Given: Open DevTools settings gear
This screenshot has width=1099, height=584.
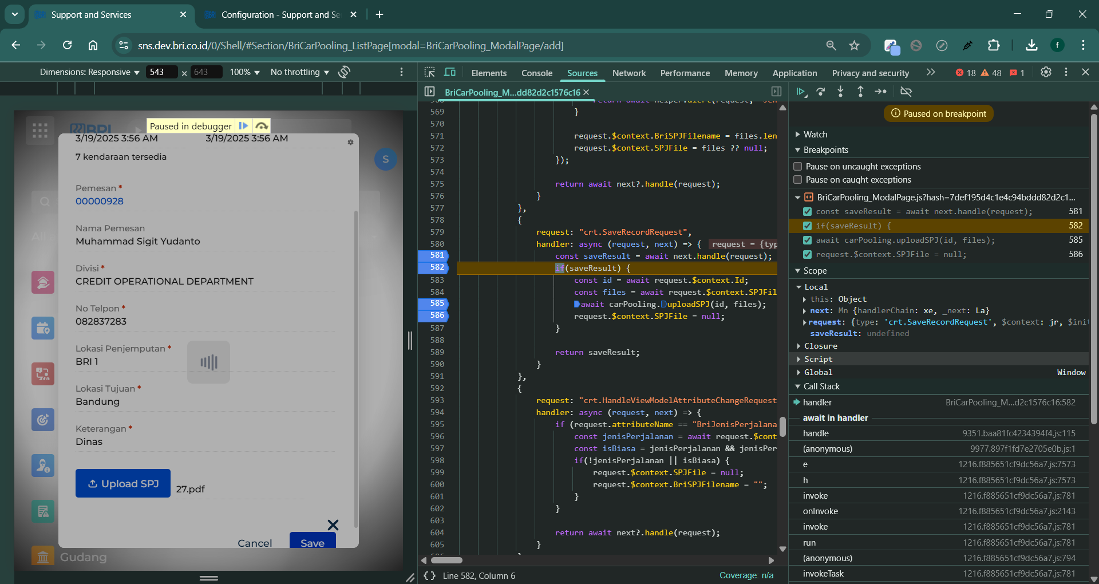Looking at the screenshot, I should pyautogui.click(x=1046, y=72).
